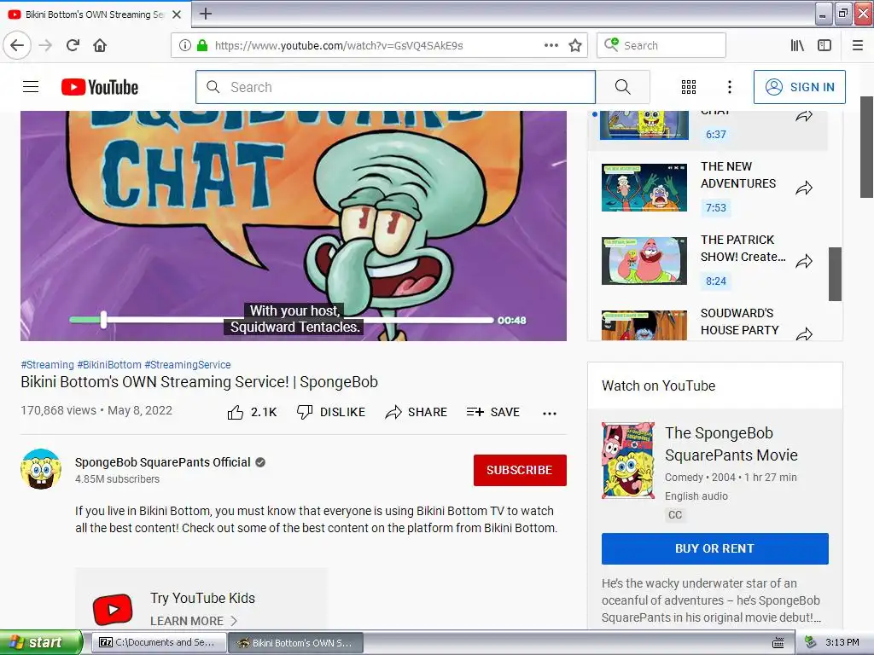Jump to the 7:53 chapter timestamp

click(x=716, y=208)
